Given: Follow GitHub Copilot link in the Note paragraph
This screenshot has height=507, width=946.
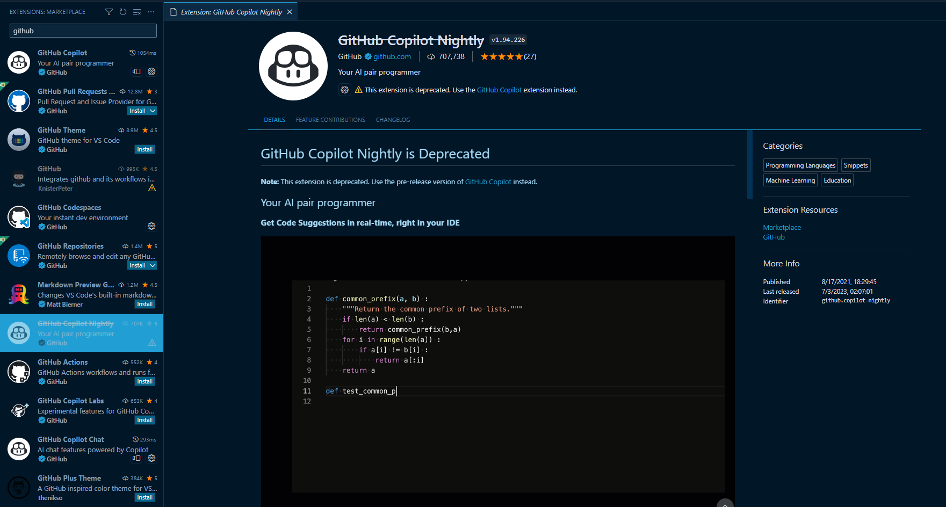Looking at the screenshot, I should 488,182.
